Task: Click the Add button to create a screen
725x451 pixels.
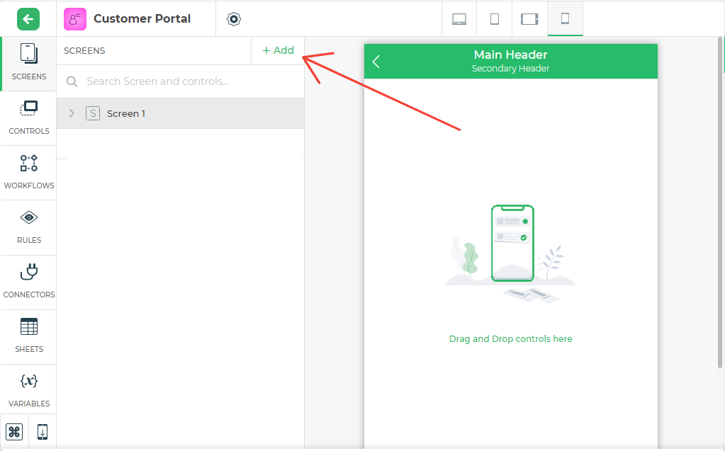Action: click(x=276, y=50)
